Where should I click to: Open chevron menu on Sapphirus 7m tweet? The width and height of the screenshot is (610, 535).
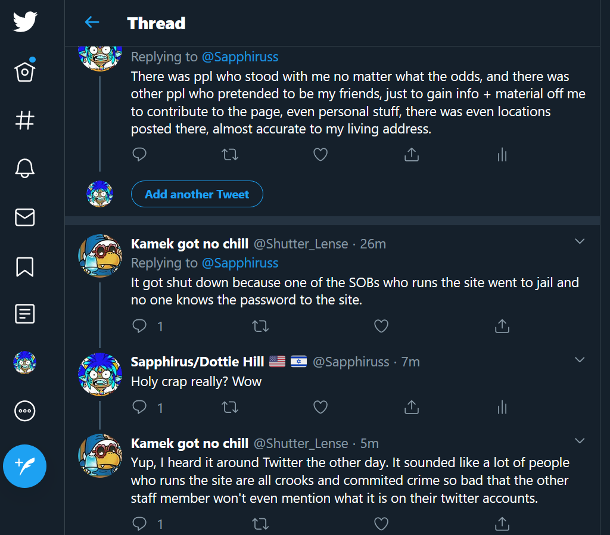579,360
